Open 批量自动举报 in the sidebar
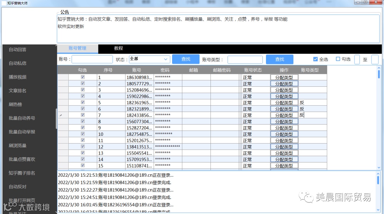Image resolution: width=384 pixels, height=214 pixels. (x=22, y=132)
